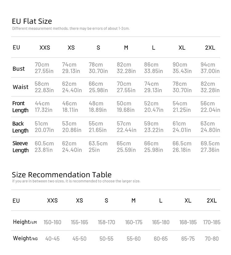Click the Weight/kg row label

25,238
